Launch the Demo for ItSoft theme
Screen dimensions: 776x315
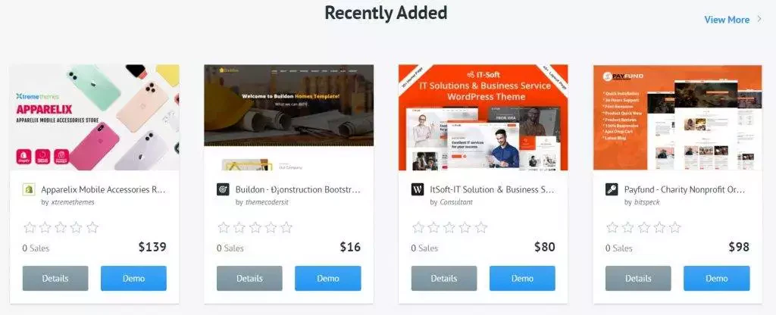(x=523, y=279)
